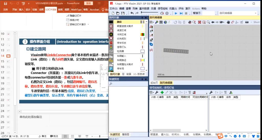Image resolution: width=262 pixels, height=140 pixels.
Task: Switch to the 层 tab
Action: click(123, 74)
